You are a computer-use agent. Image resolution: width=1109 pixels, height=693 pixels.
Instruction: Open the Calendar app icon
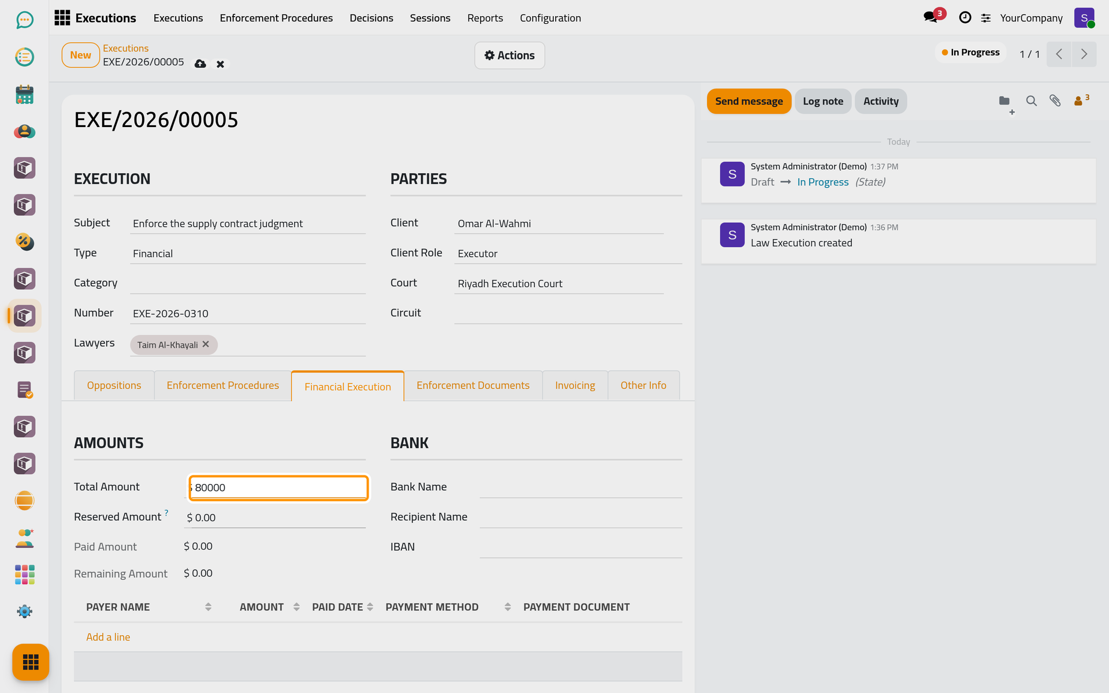(x=24, y=94)
